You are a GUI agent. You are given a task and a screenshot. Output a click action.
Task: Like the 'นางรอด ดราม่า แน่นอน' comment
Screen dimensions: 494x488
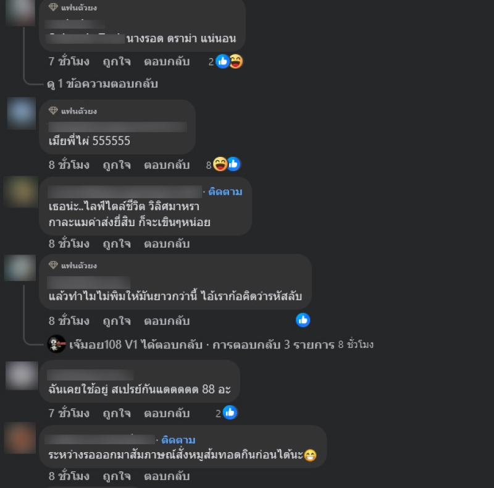tap(117, 62)
